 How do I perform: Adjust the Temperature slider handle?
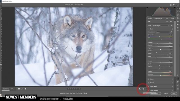point(160,36)
